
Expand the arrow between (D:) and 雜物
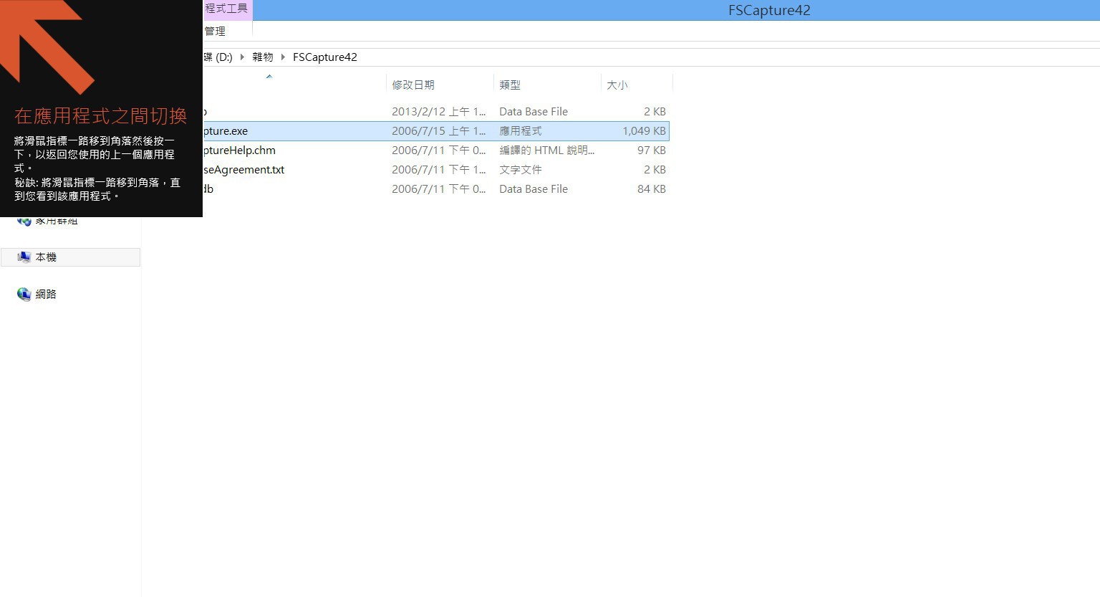click(x=242, y=57)
